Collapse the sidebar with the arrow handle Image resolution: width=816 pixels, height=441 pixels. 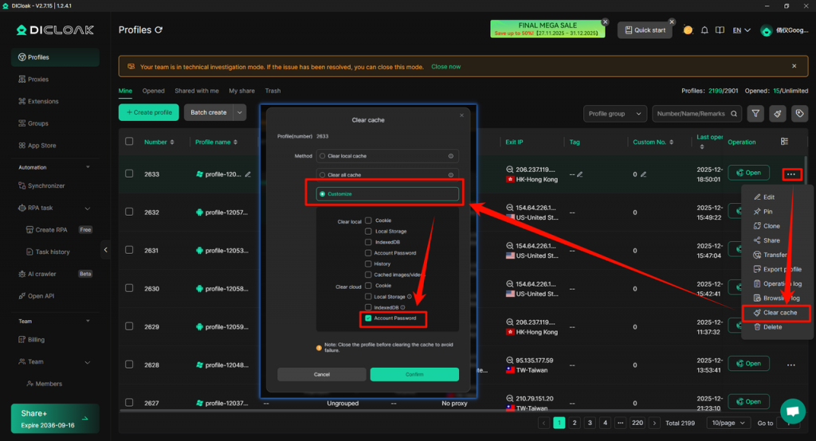[106, 251]
